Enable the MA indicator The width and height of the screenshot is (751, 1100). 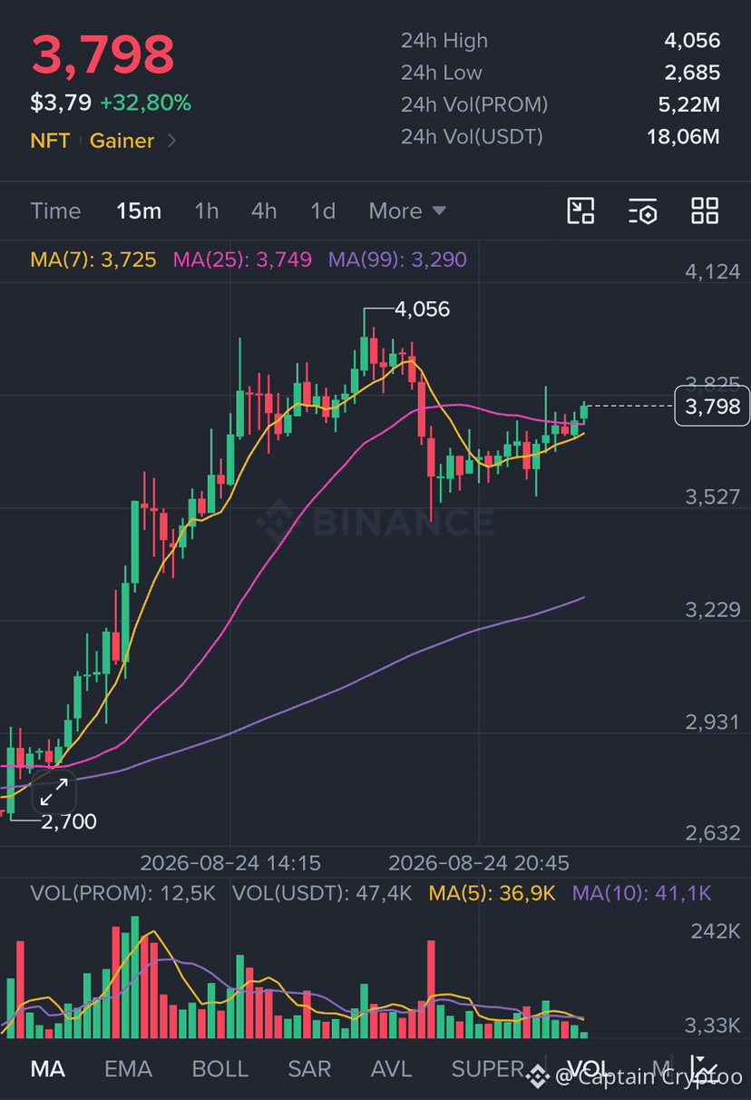pos(48,1069)
